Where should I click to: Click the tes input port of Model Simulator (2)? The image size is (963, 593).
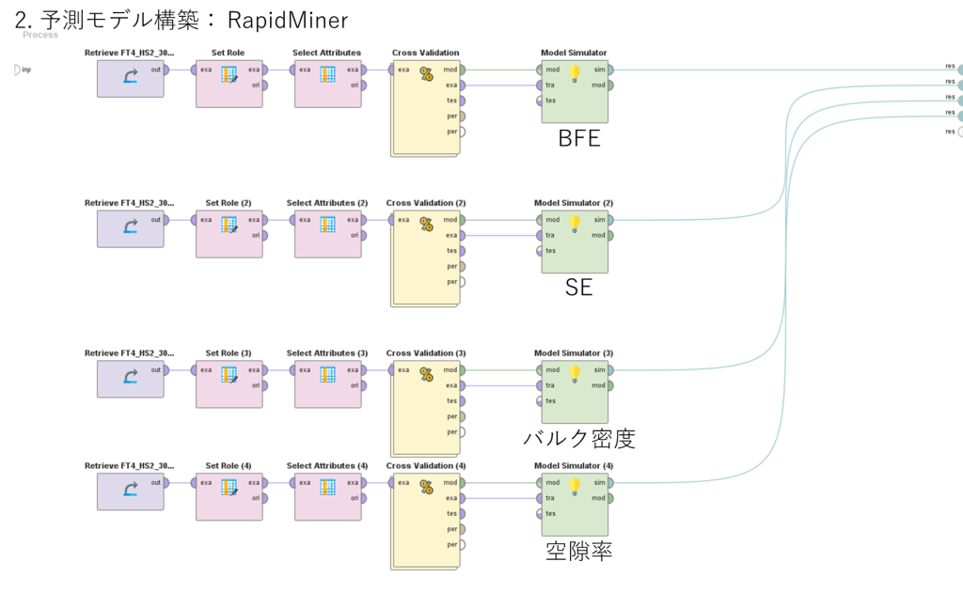coord(539,251)
